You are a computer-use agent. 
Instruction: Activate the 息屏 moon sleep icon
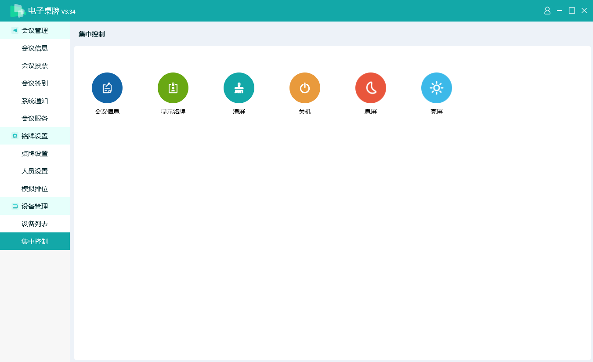click(371, 88)
